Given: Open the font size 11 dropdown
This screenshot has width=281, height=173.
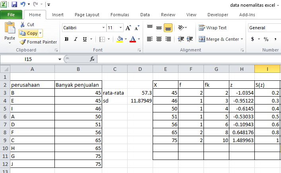Looking at the screenshot, I should (x=120, y=28).
